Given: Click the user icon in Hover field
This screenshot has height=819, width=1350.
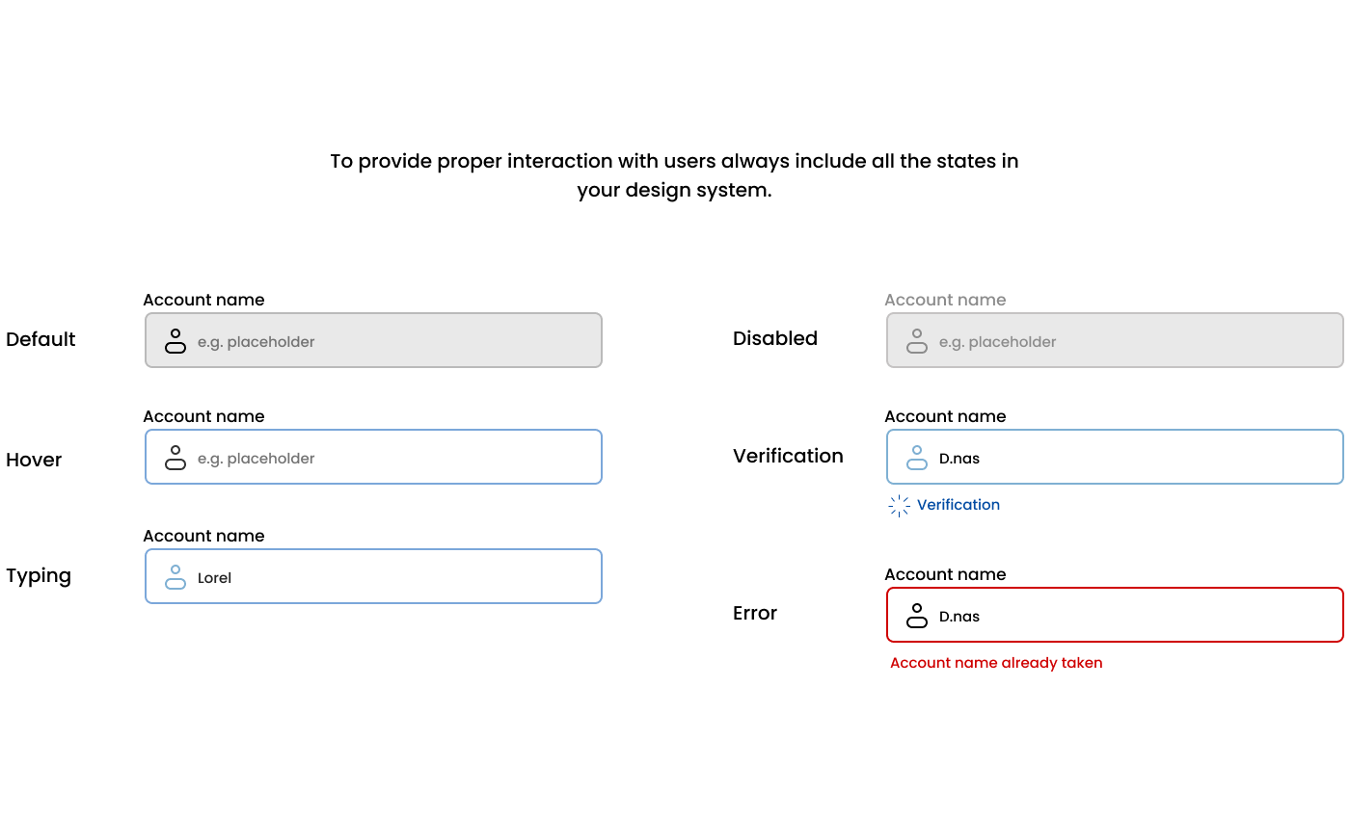Looking at the screenshot, I should pyautogui.click(x=175, y=458).
